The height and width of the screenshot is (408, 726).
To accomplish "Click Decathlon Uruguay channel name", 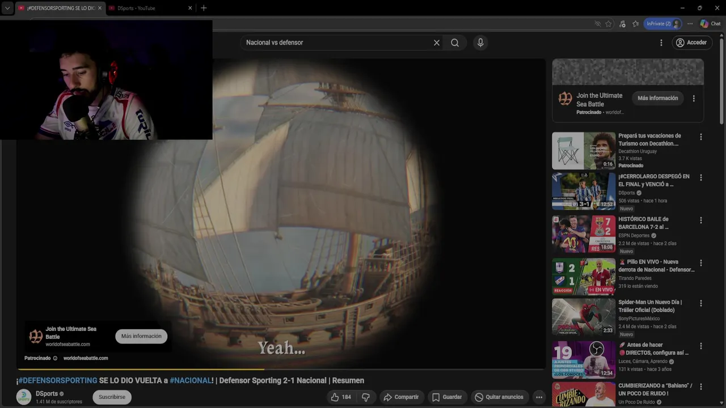I will point(638,151).
